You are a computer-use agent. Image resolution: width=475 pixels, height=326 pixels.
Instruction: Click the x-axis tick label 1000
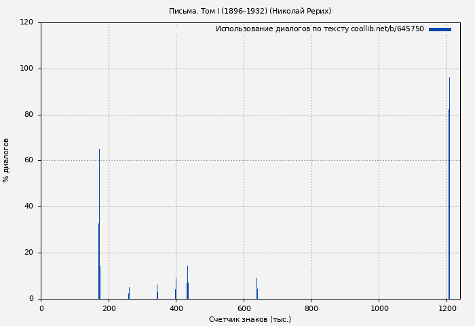click(x=379, y=308)
